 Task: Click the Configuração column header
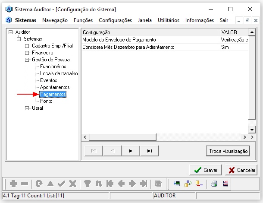coord(150,32)
